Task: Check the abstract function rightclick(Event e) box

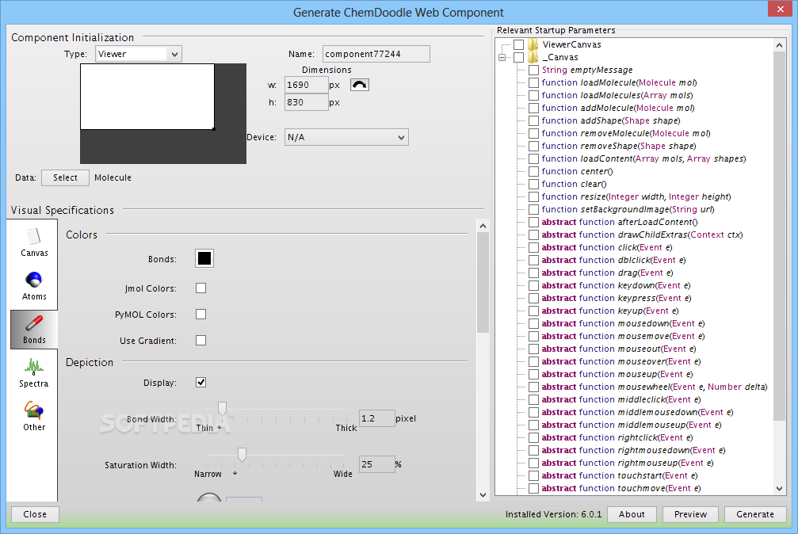Action: (x=533, y=437)
